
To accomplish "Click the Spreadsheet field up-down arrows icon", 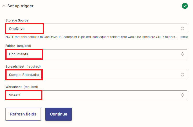I will [x=183, y=75].
